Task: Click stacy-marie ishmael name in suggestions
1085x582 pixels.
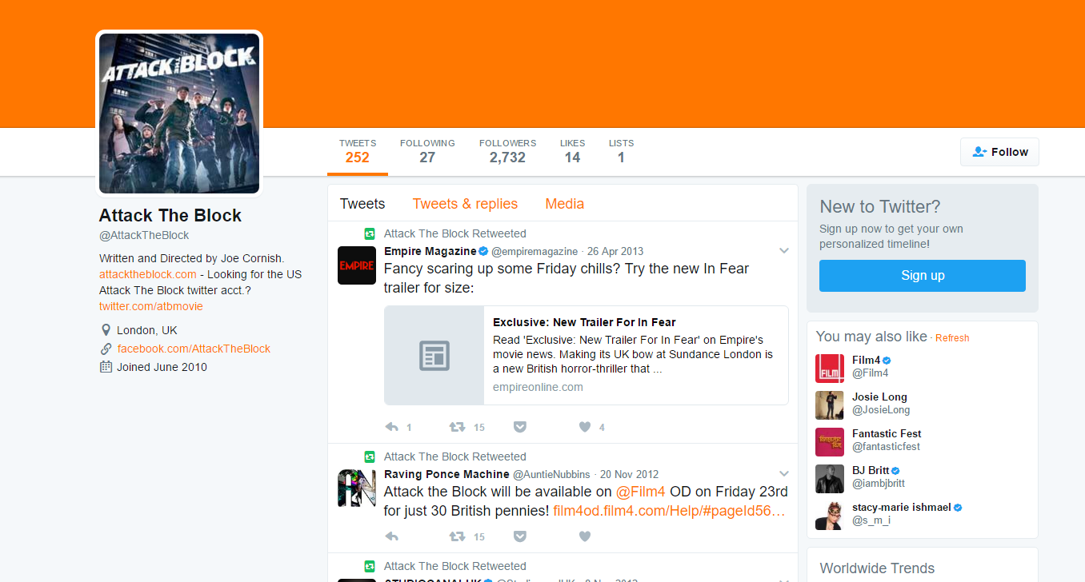Action: click(x=901, y=507)
